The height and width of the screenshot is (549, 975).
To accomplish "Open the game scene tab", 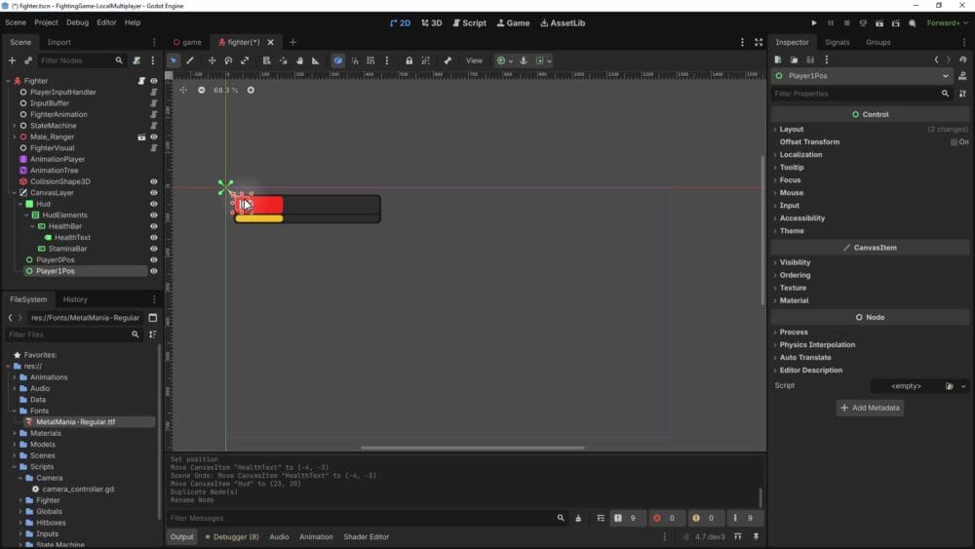I will click(x=187, y=42).
